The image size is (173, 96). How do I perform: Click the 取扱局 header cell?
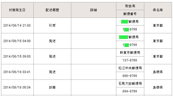pyautogui.click(x=130, y=6)
